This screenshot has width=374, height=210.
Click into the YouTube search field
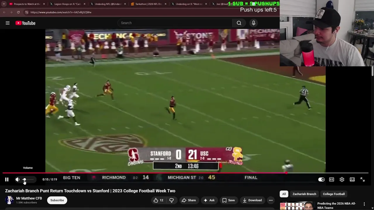coord(175,23)
